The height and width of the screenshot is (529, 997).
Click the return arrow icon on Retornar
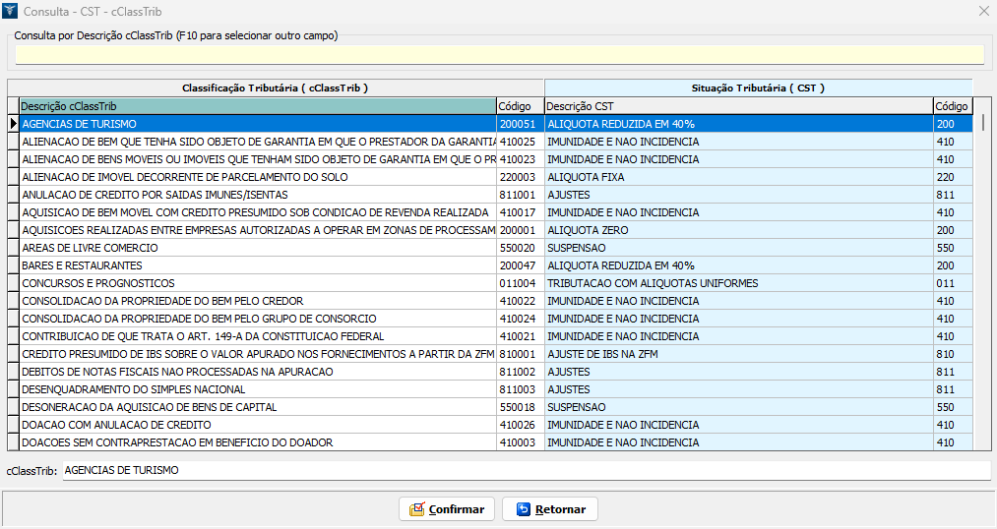524,509
